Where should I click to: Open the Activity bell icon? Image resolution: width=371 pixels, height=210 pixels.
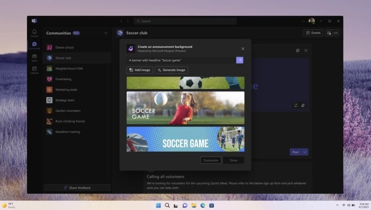(34, 33)
